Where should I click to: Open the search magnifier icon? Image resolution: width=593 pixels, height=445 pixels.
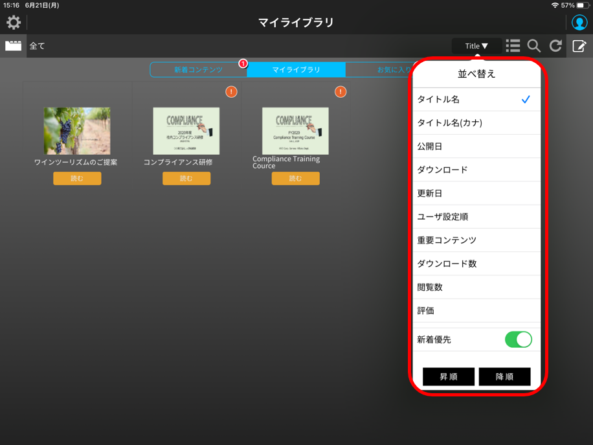(x=534, y=46)
